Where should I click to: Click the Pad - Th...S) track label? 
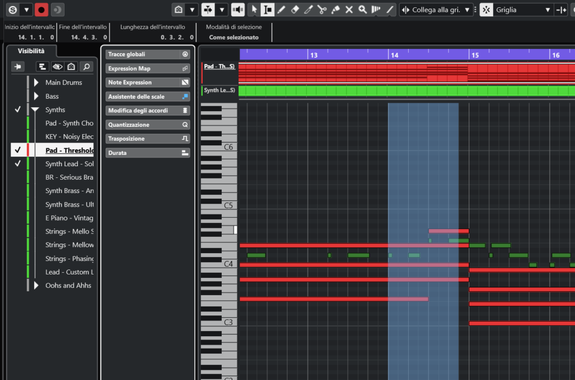click(220, 66)
